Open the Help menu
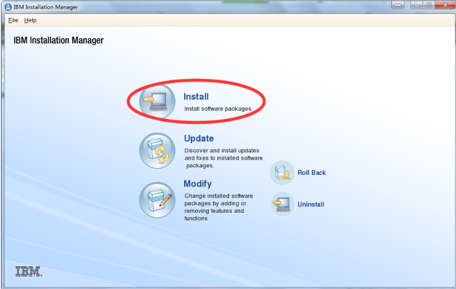This screenshot has width=456, height=289. (x=30, y=20)
